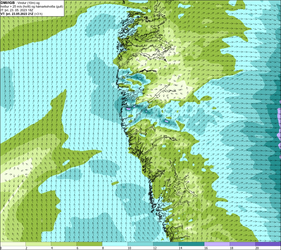
Task: Select the light green 2–4 m/s swatch
Action: coord(38,244)
